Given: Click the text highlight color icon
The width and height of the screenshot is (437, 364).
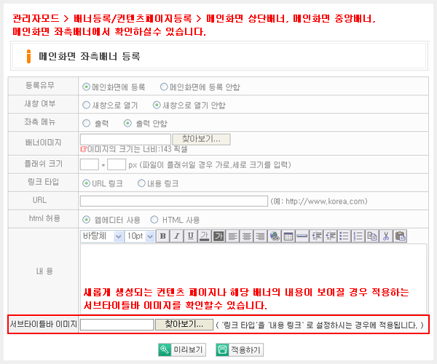Looking at the screenshot, I should click(219, 236).
